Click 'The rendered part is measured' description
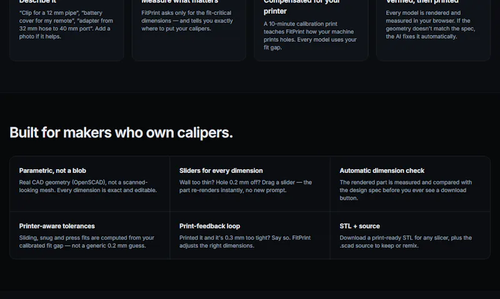Screen dimensions: 500x299 [x=406, y=190]
